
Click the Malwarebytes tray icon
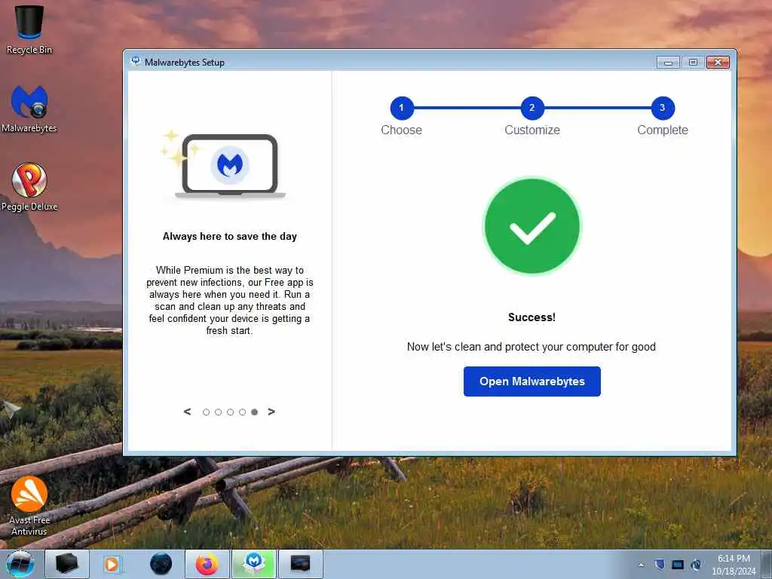pos(696,565)
